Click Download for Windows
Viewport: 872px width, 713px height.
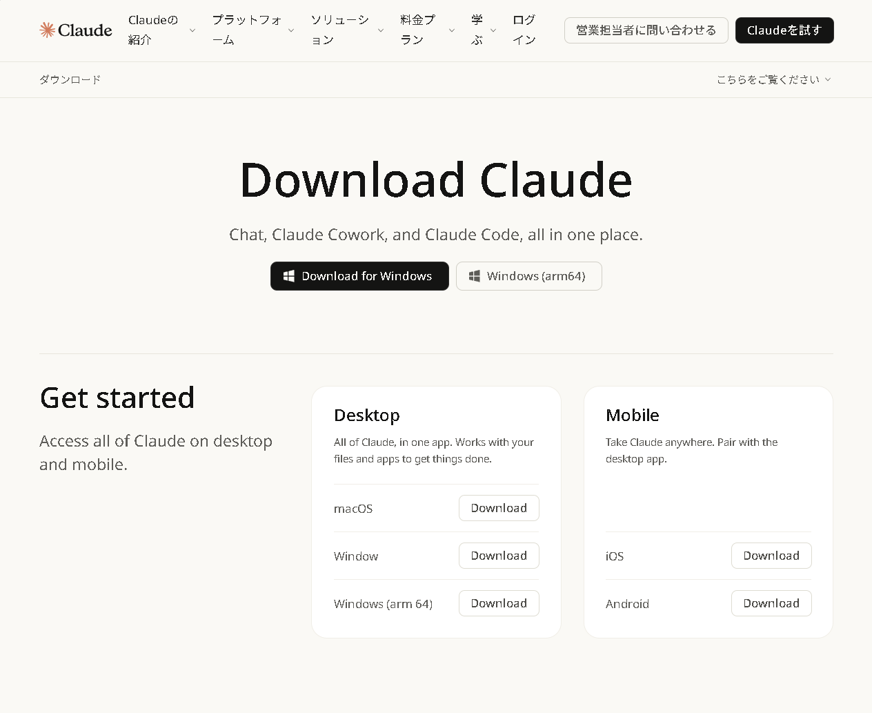359,275
